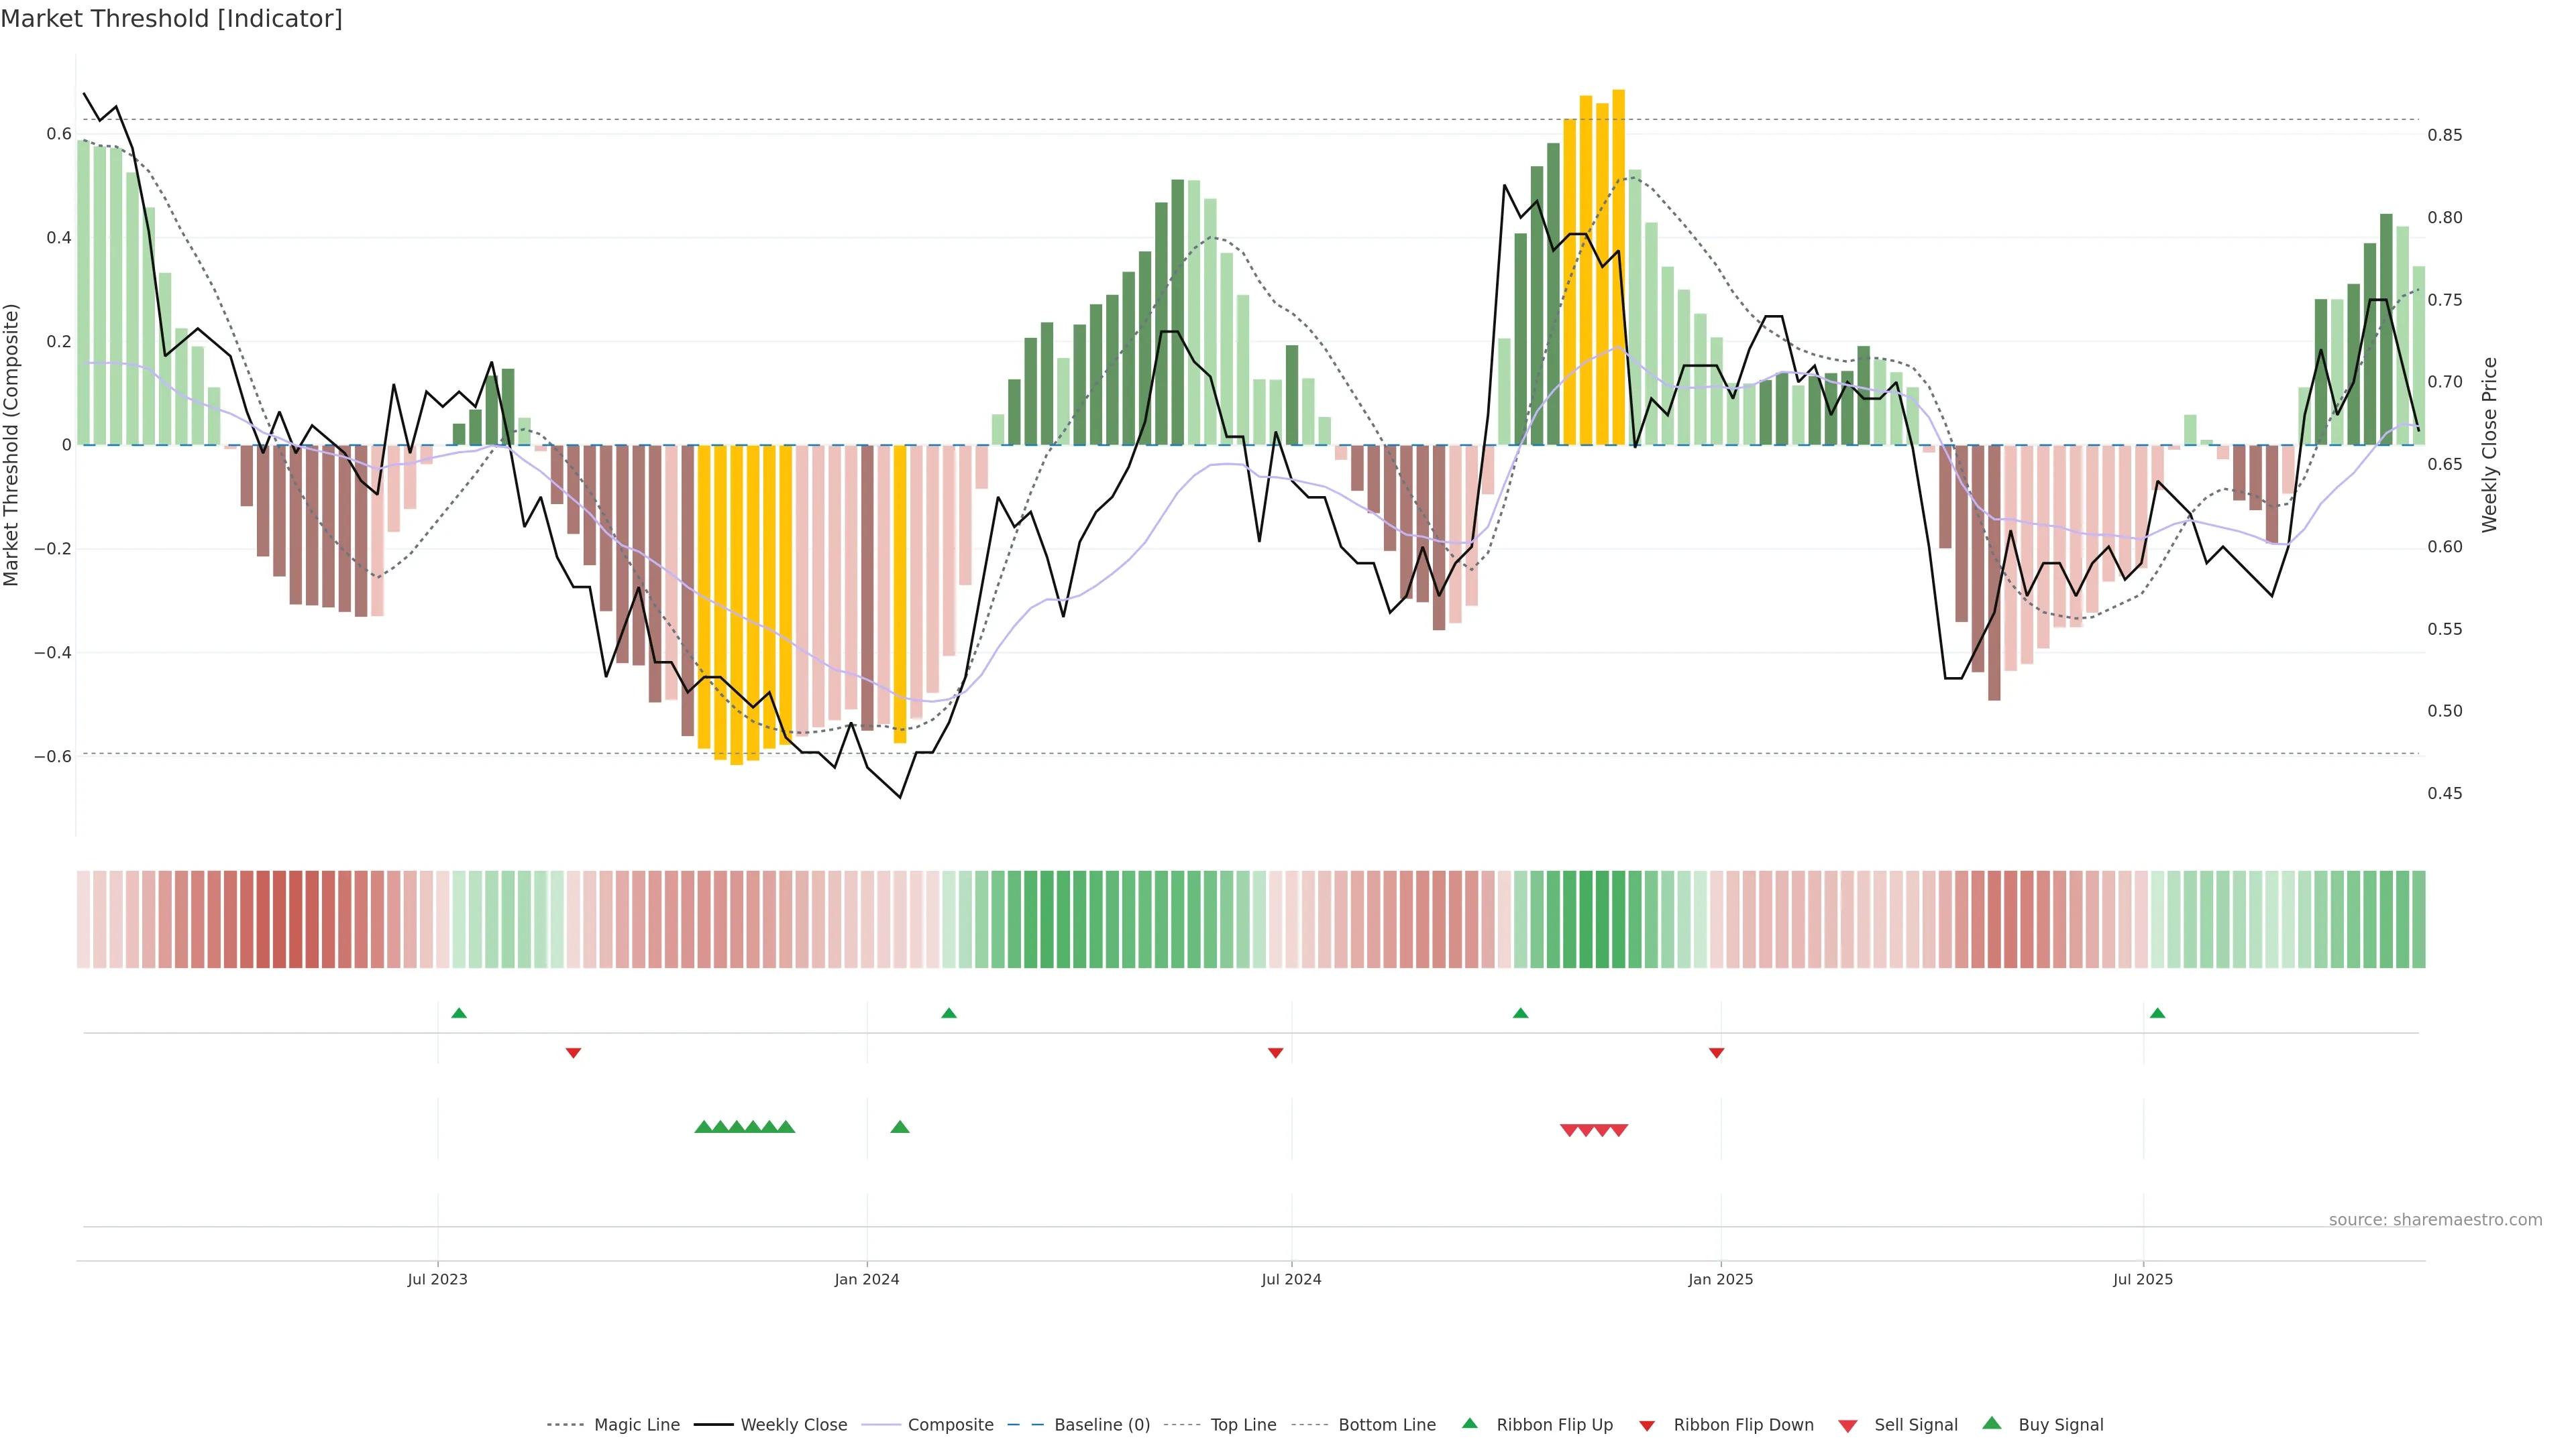Click the isolated buy signal triangle after Jan 2024
2576x1448 pixels.
(x=900, y=1127)
